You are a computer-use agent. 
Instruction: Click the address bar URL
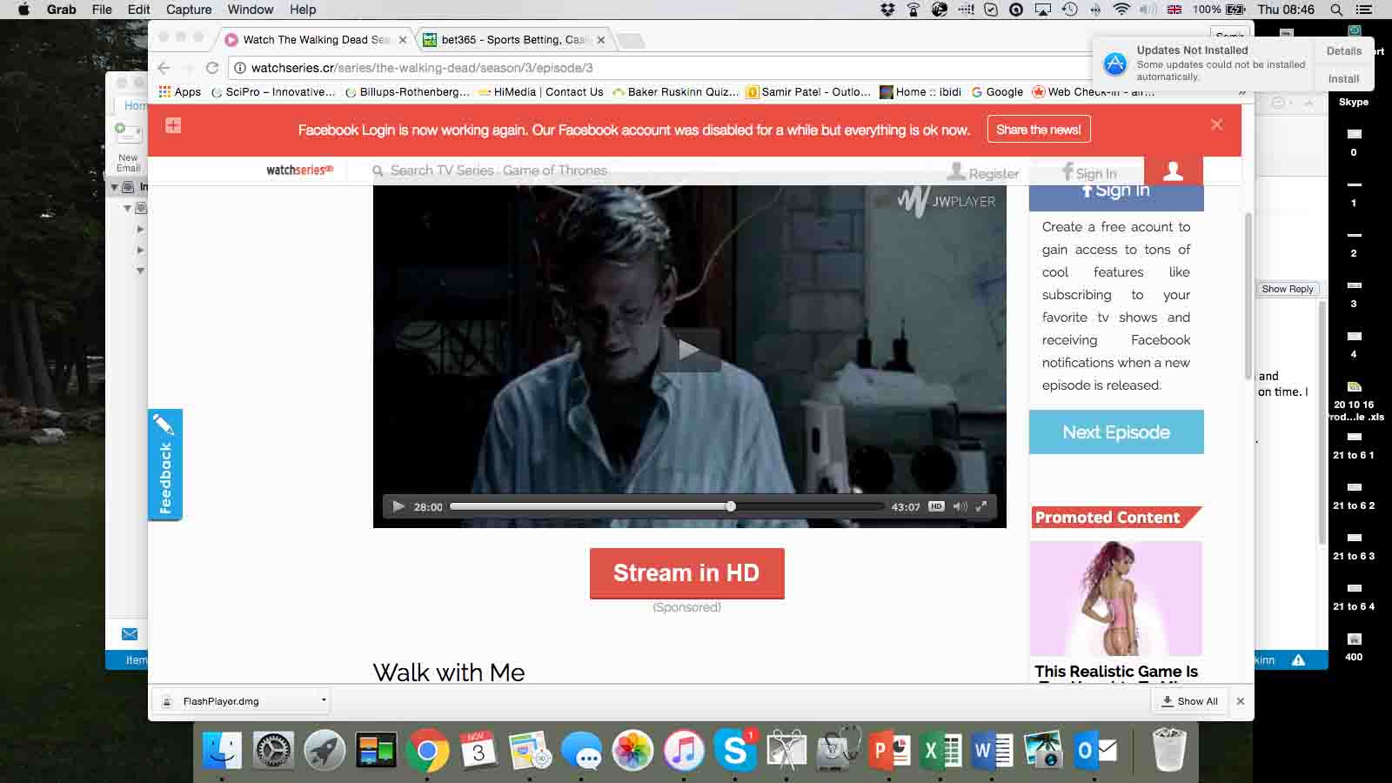tap(422, 68)
